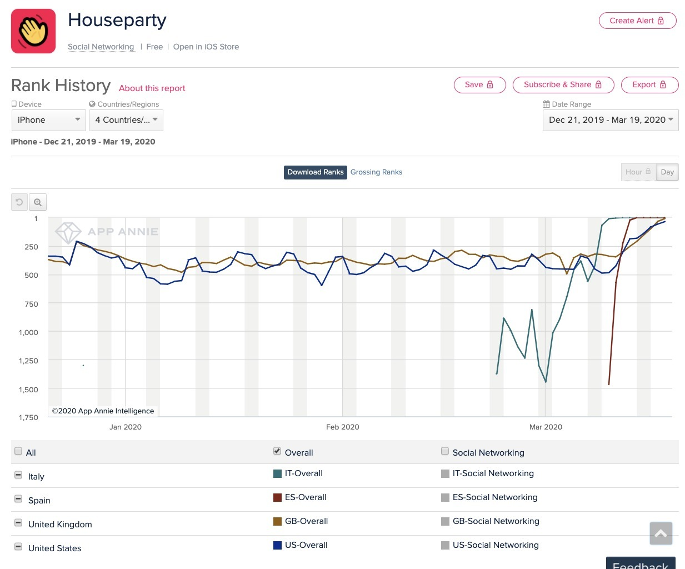
Task: Open the Social Networking category link
Action: click(x=101, y=47)
